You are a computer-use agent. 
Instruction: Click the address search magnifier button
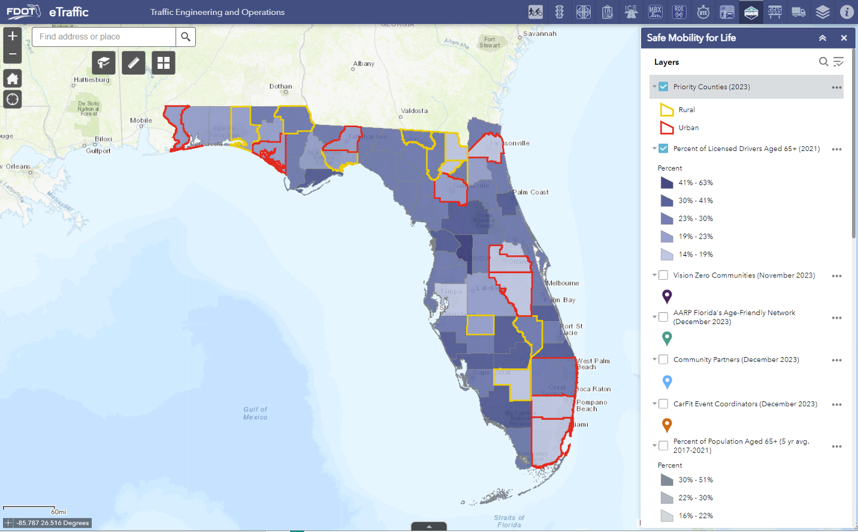[186, 37]
